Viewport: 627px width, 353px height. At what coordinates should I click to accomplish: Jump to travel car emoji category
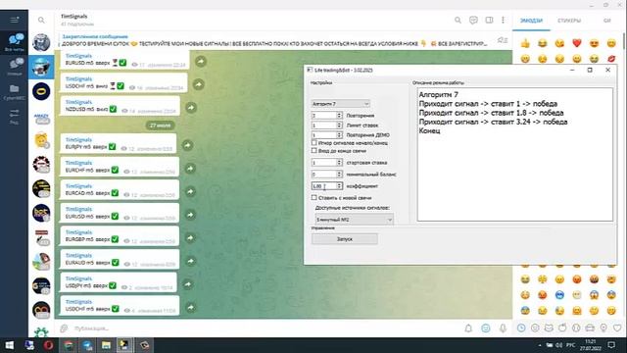[x=590, y=328]
